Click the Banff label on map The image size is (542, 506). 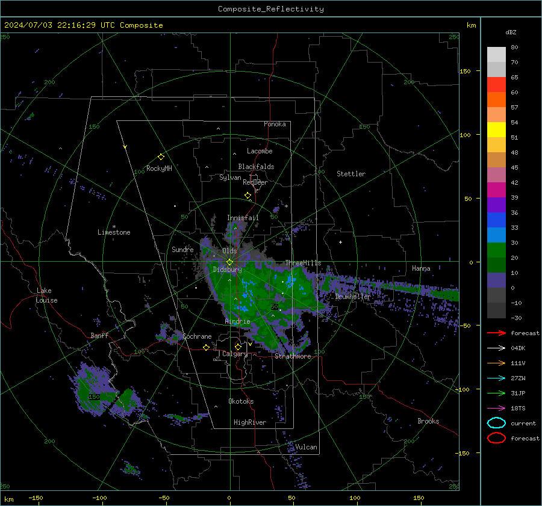[99, 336]
